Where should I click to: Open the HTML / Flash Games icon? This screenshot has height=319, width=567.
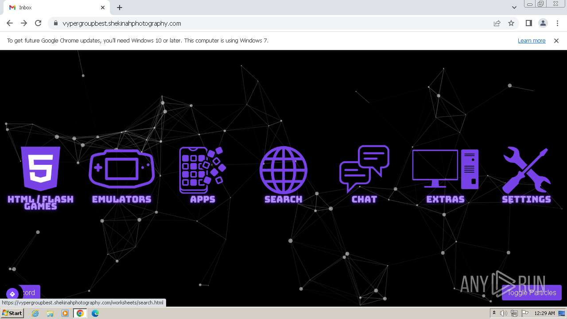(40, 169)
